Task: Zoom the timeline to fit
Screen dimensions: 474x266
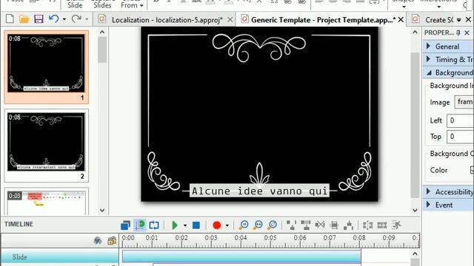Action: point(258,225)
